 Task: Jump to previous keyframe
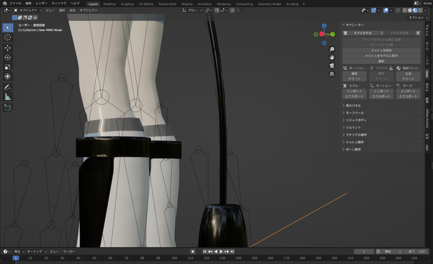(210, 251)
